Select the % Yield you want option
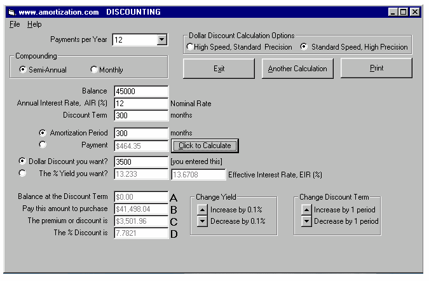This screenshot has height=281, width=429. [x=23, y=173]
